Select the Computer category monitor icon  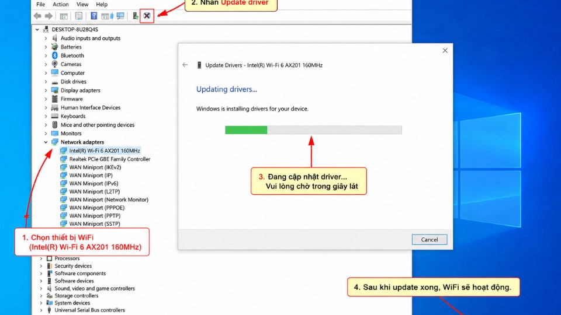pos(55,72)
